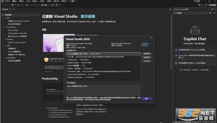Open the Git (G) menu
217x123 pixels.
point(28,1)
